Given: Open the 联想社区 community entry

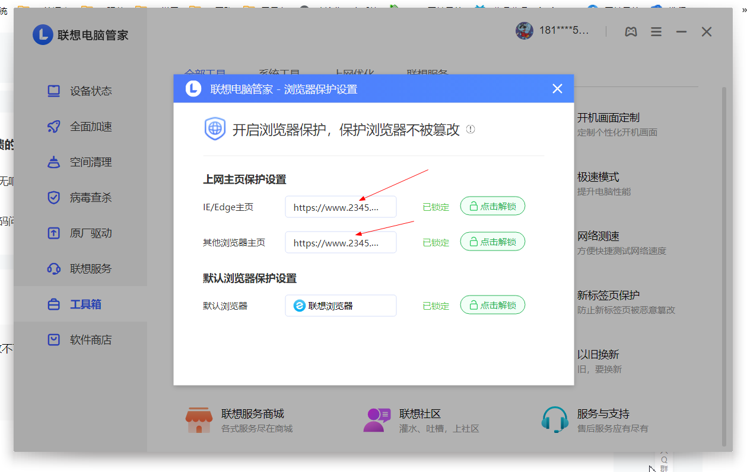Looking at the screenshot, I should click(421, 420).
